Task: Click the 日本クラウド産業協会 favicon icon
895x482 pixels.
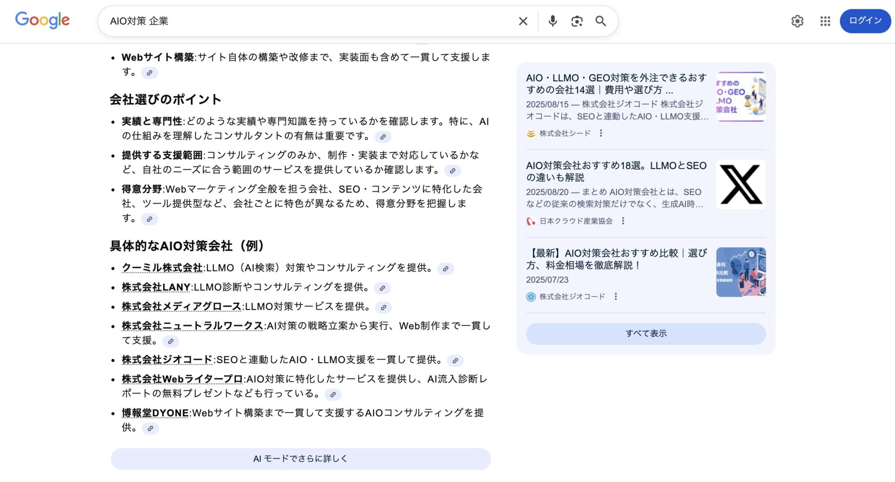Action: 531,221
